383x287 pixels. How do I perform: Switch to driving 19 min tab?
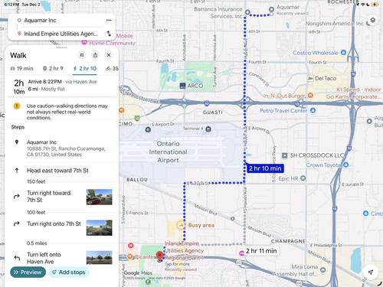[x=21, y=68]
